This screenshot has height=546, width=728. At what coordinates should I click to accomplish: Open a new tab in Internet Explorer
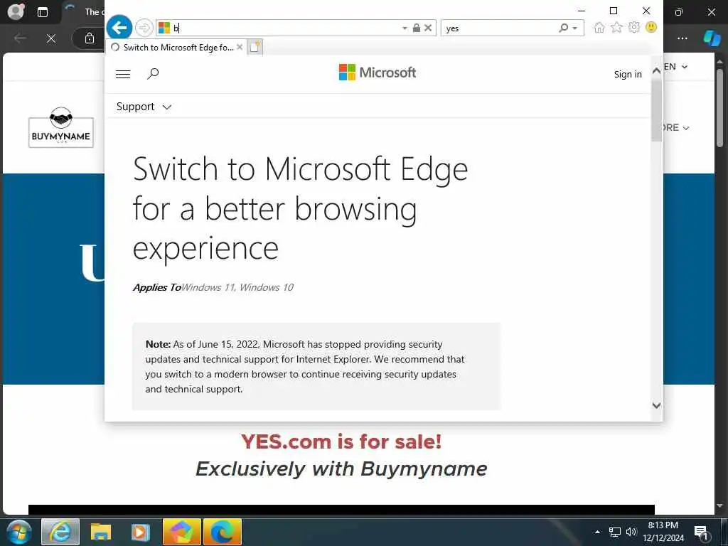255,48
